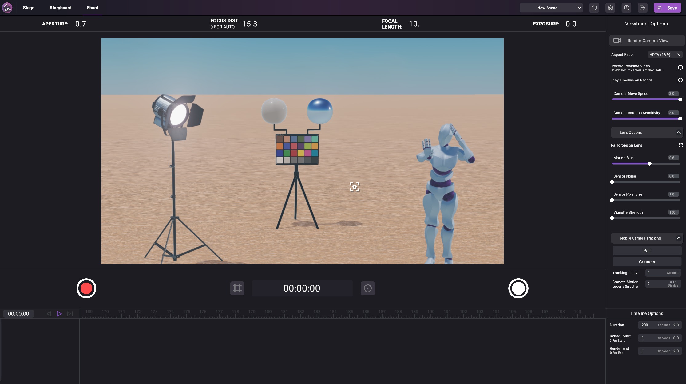Click the focus reticle in viewfinder
Viewport: 686px width, 384px height.
355,187
